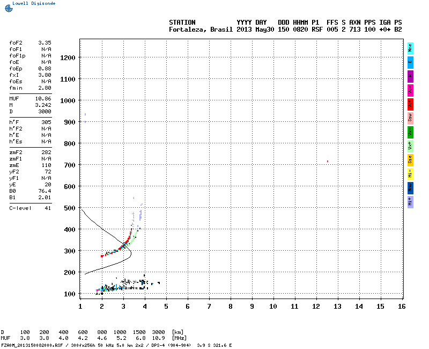Click the foF1p parameter label
429x349 pixels.
click(17, 56)
